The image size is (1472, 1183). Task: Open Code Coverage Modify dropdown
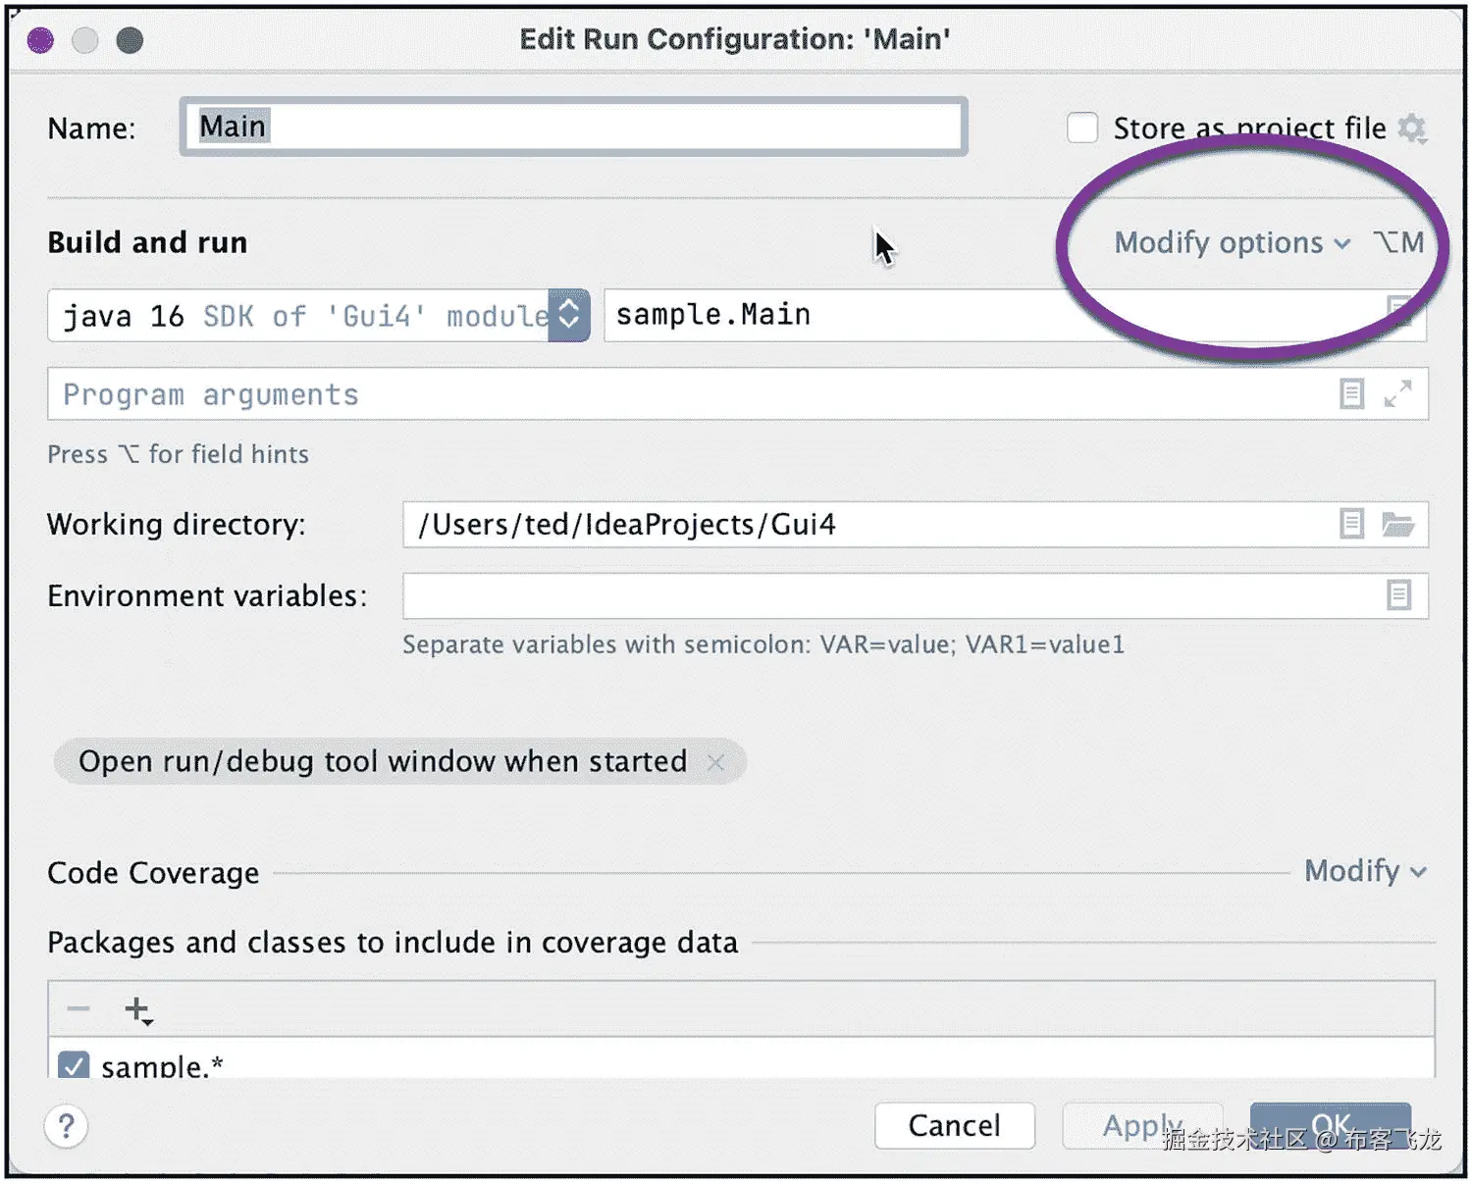[x=1365, y=871]
